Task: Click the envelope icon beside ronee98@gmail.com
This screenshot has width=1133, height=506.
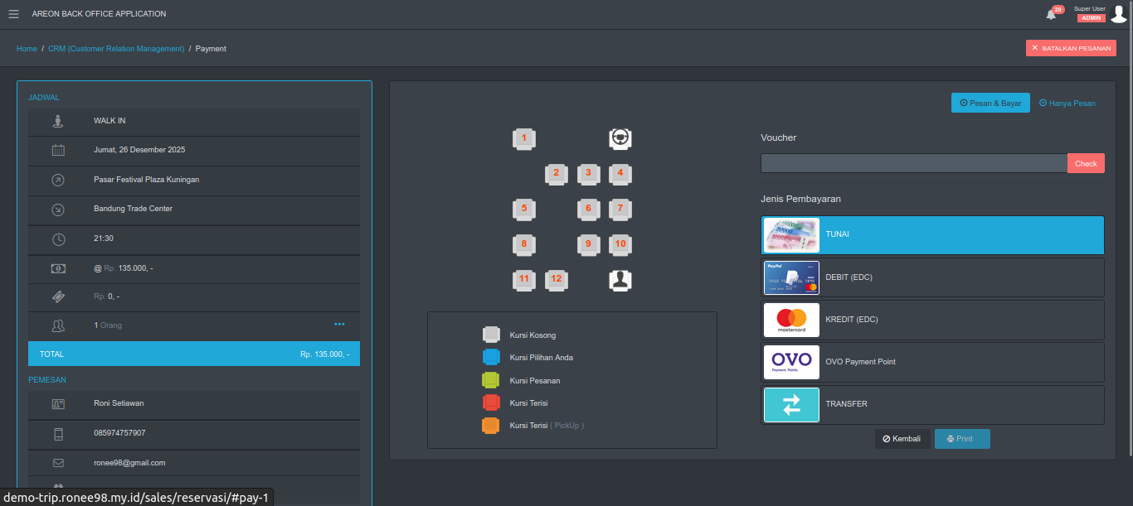Action: (56, 464)
